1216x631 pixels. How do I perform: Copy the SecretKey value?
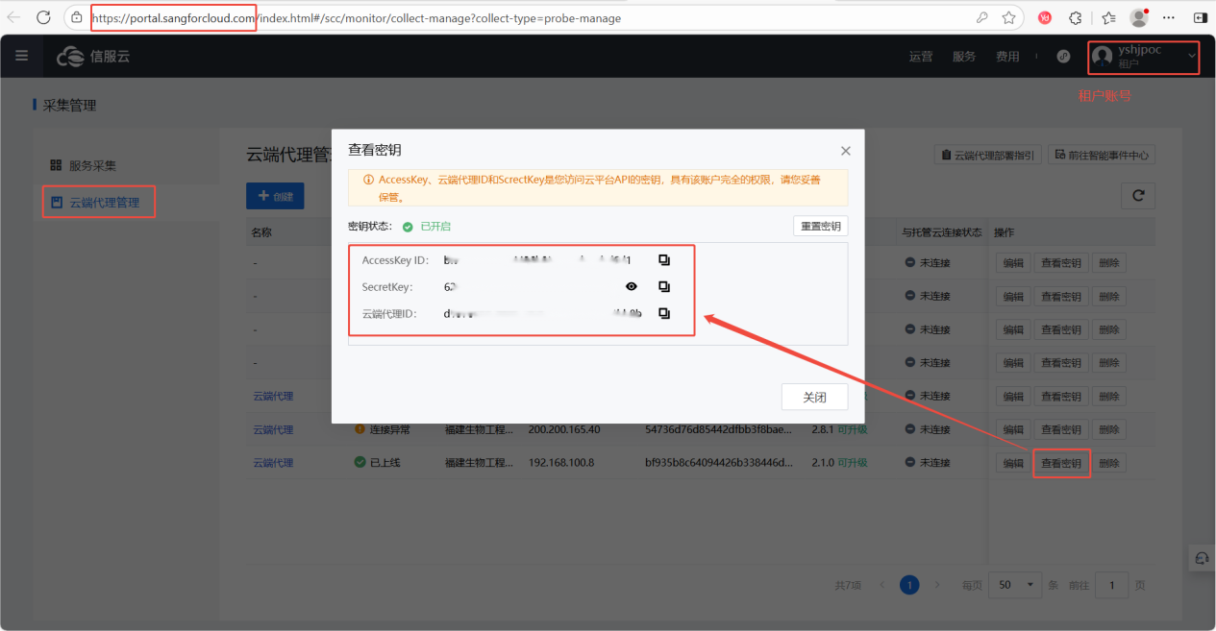click(664, 287)
